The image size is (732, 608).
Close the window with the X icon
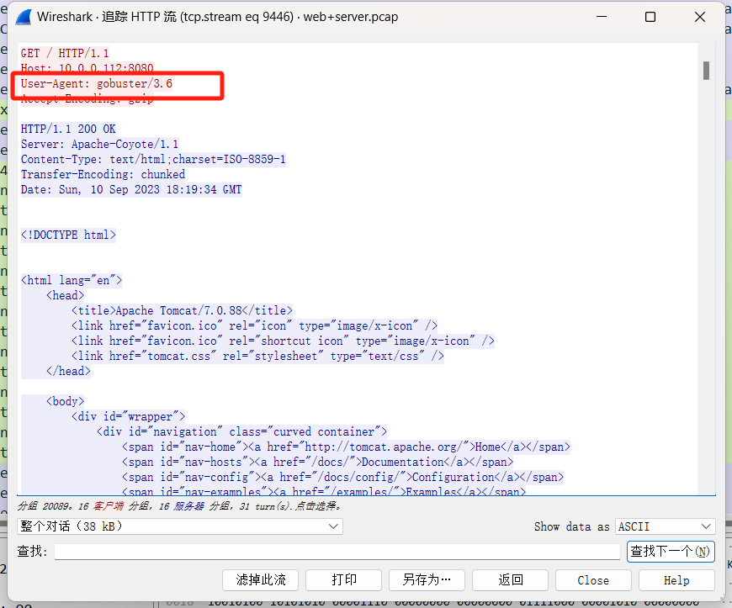pos(700,17)
